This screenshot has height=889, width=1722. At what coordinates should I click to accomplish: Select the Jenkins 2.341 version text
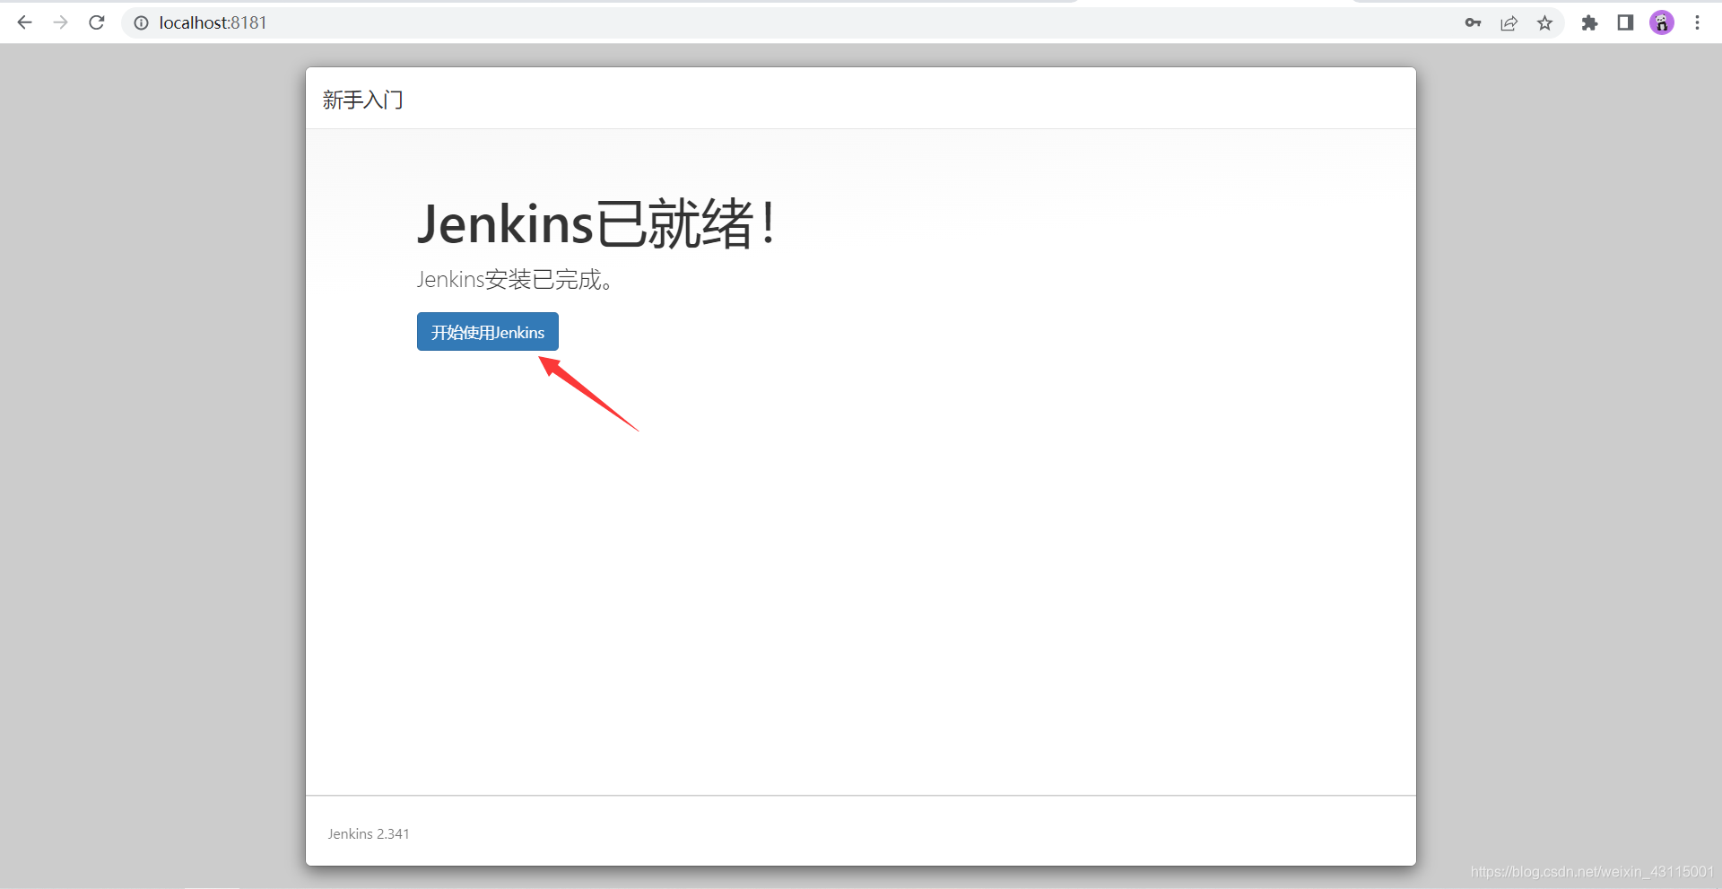(x=369, y=833)
